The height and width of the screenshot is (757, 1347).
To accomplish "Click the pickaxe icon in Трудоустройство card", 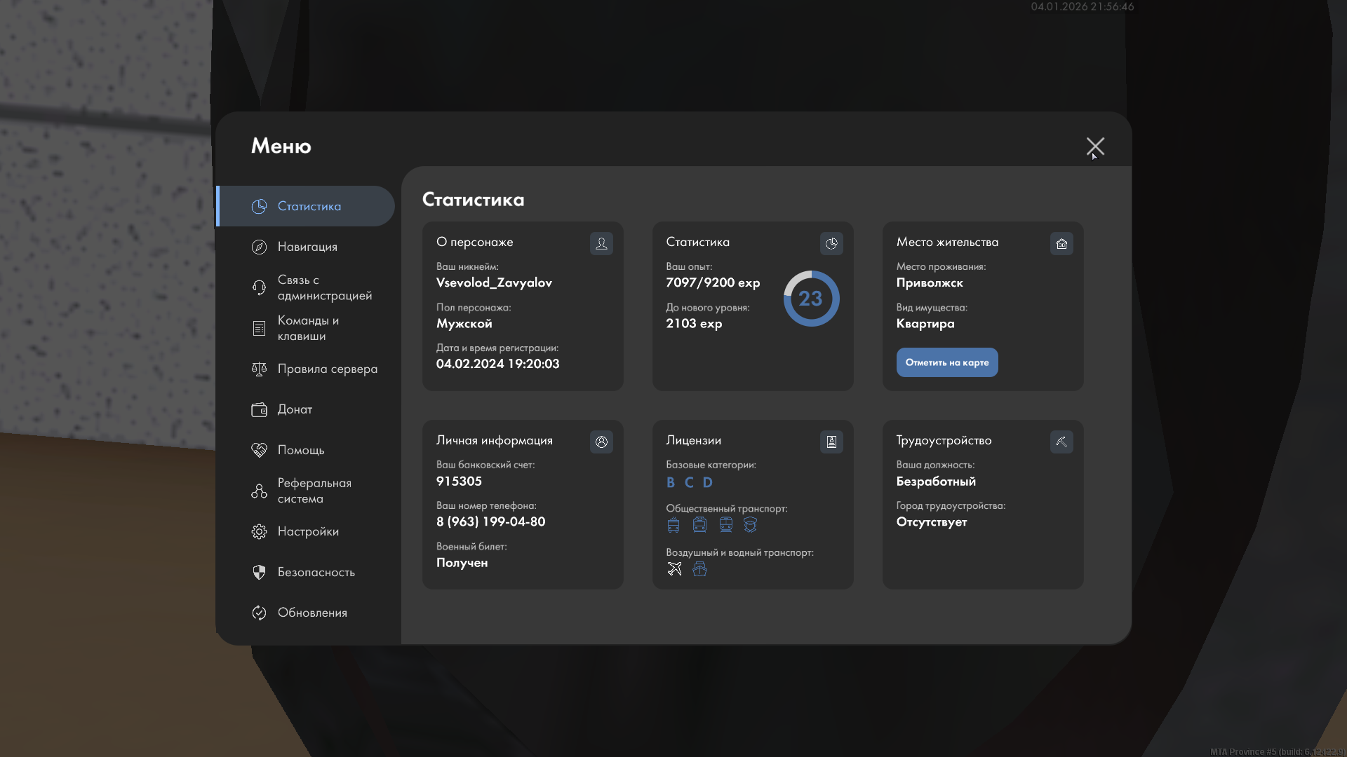I will 1061,442.
